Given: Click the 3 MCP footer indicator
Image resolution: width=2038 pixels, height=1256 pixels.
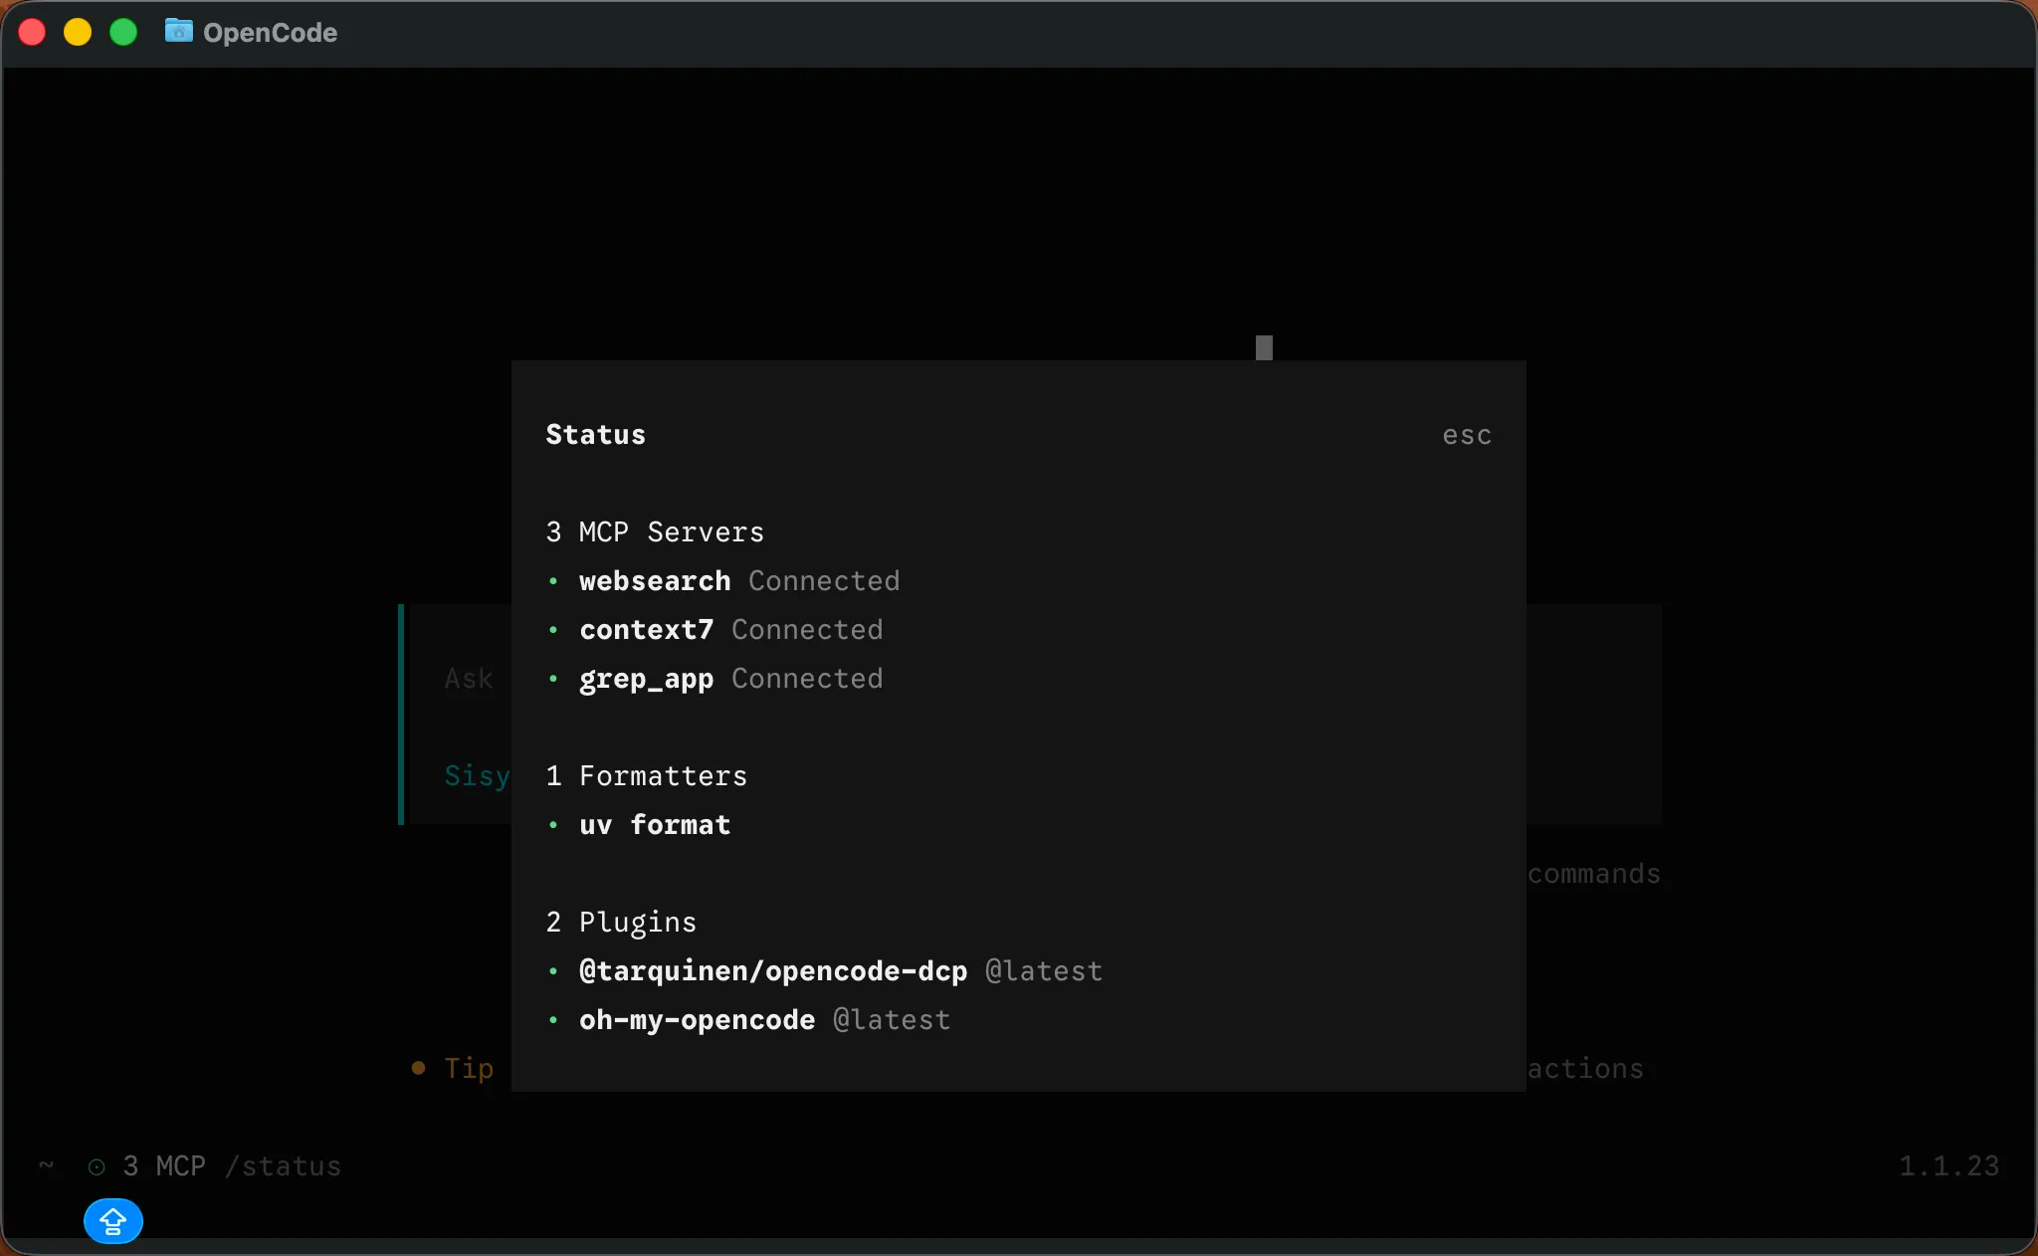Looking at the screenshot, I should (164, 1166).
